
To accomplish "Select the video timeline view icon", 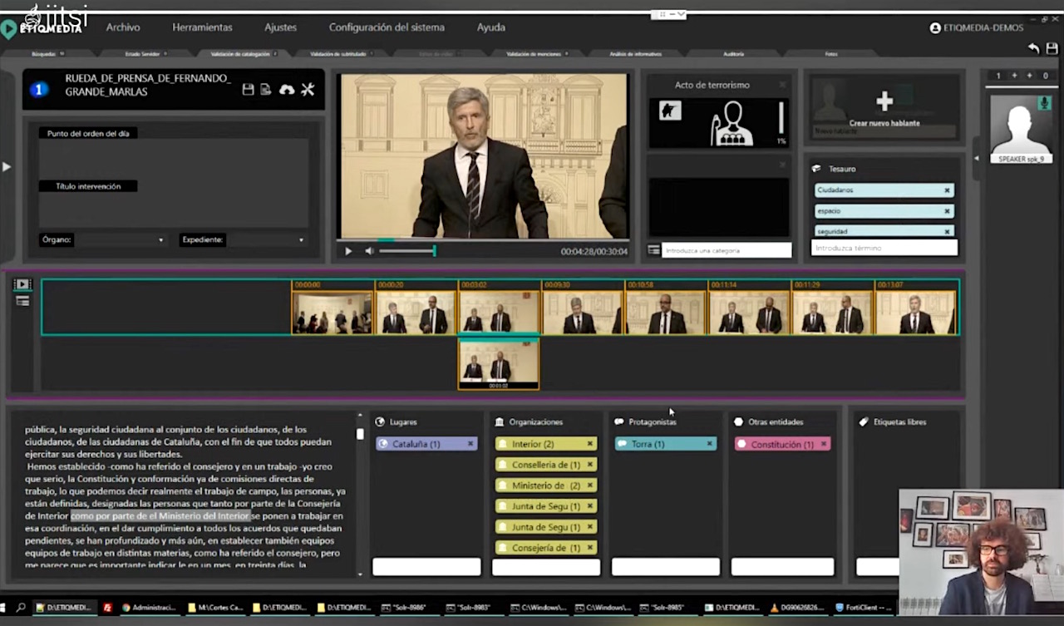I will [22, 284].
